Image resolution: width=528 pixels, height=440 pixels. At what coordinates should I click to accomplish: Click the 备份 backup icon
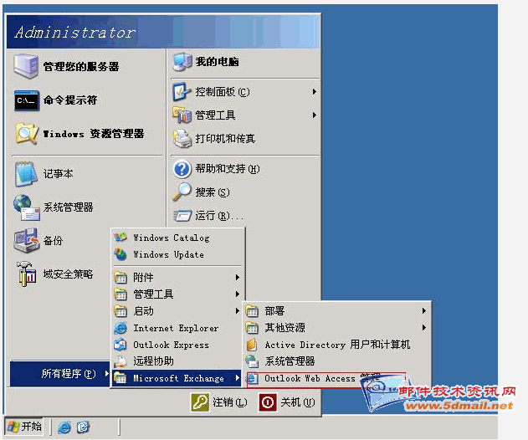(25, 241)
